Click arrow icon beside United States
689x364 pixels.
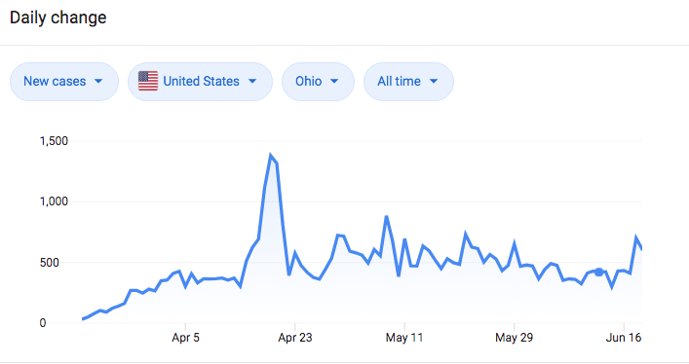pyautogui.click(x=252, y=81)
